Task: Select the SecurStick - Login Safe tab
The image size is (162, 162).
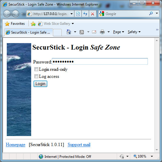Action: (29, 32)
